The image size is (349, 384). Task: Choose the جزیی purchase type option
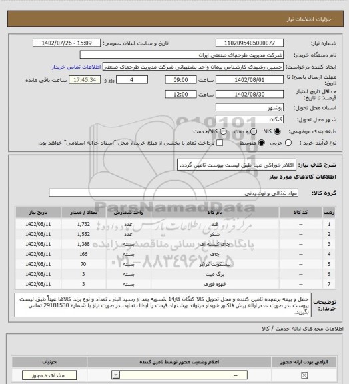click(x=288, y=143)
